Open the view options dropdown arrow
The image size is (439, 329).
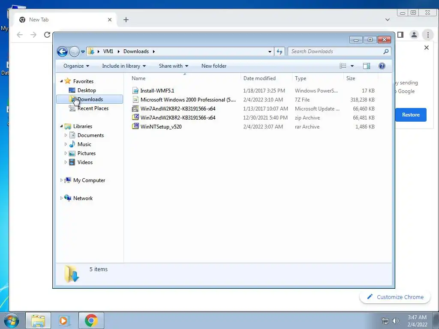[352, 66]
